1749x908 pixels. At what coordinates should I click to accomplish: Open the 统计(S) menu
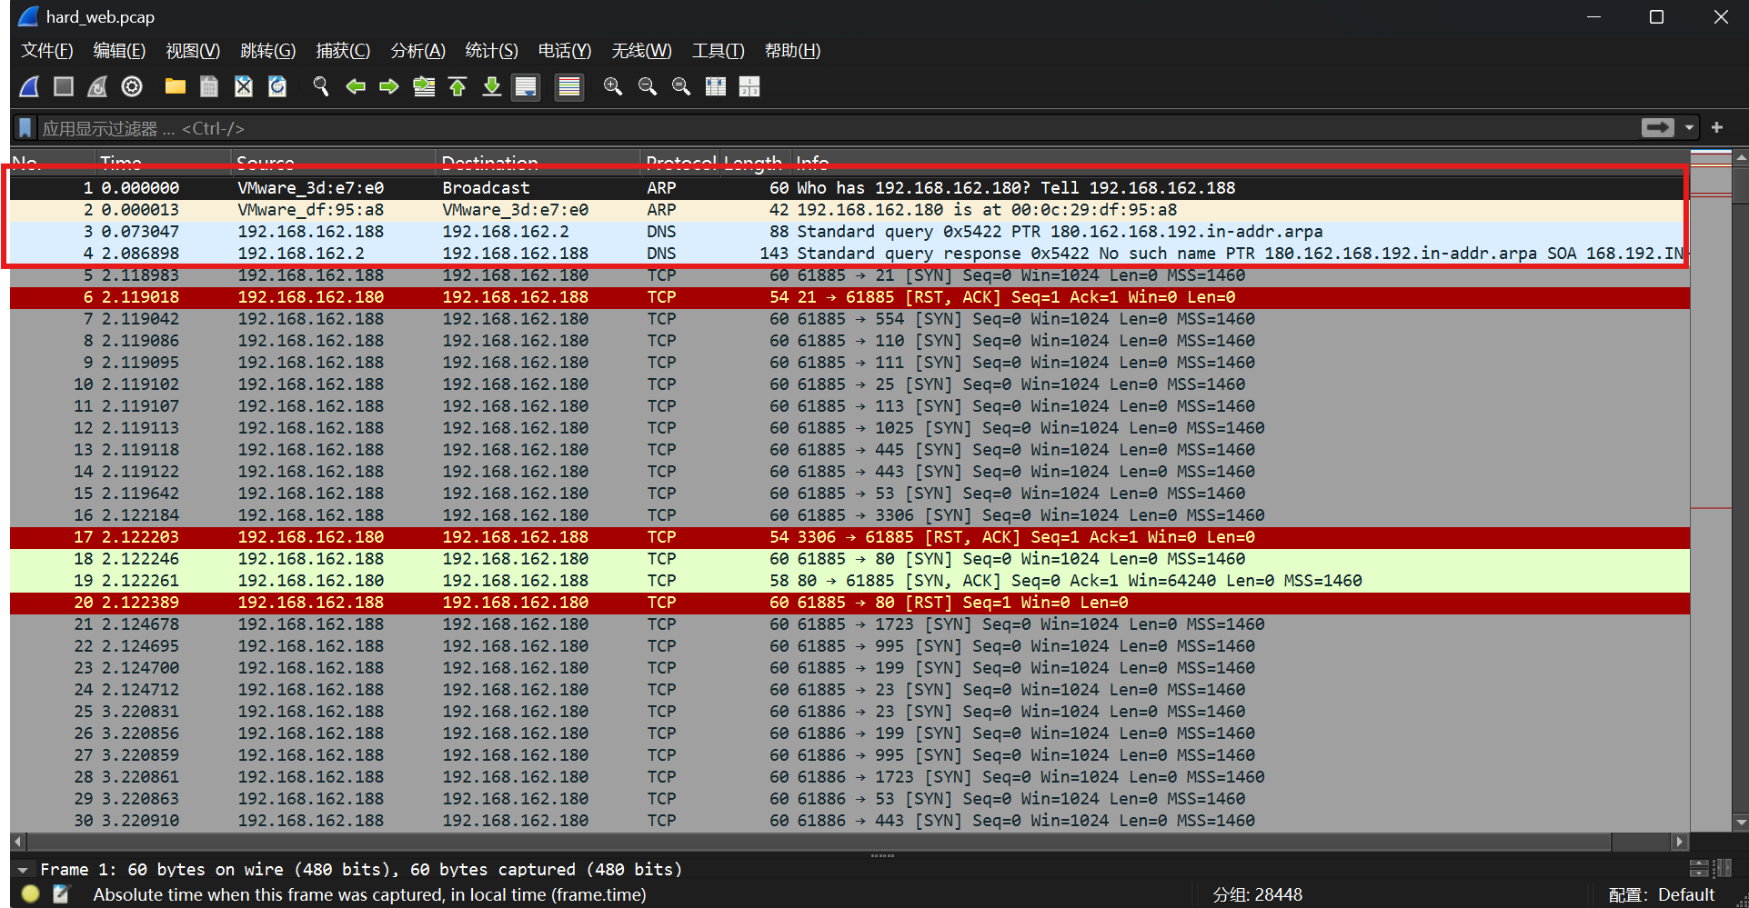(492, 51)
